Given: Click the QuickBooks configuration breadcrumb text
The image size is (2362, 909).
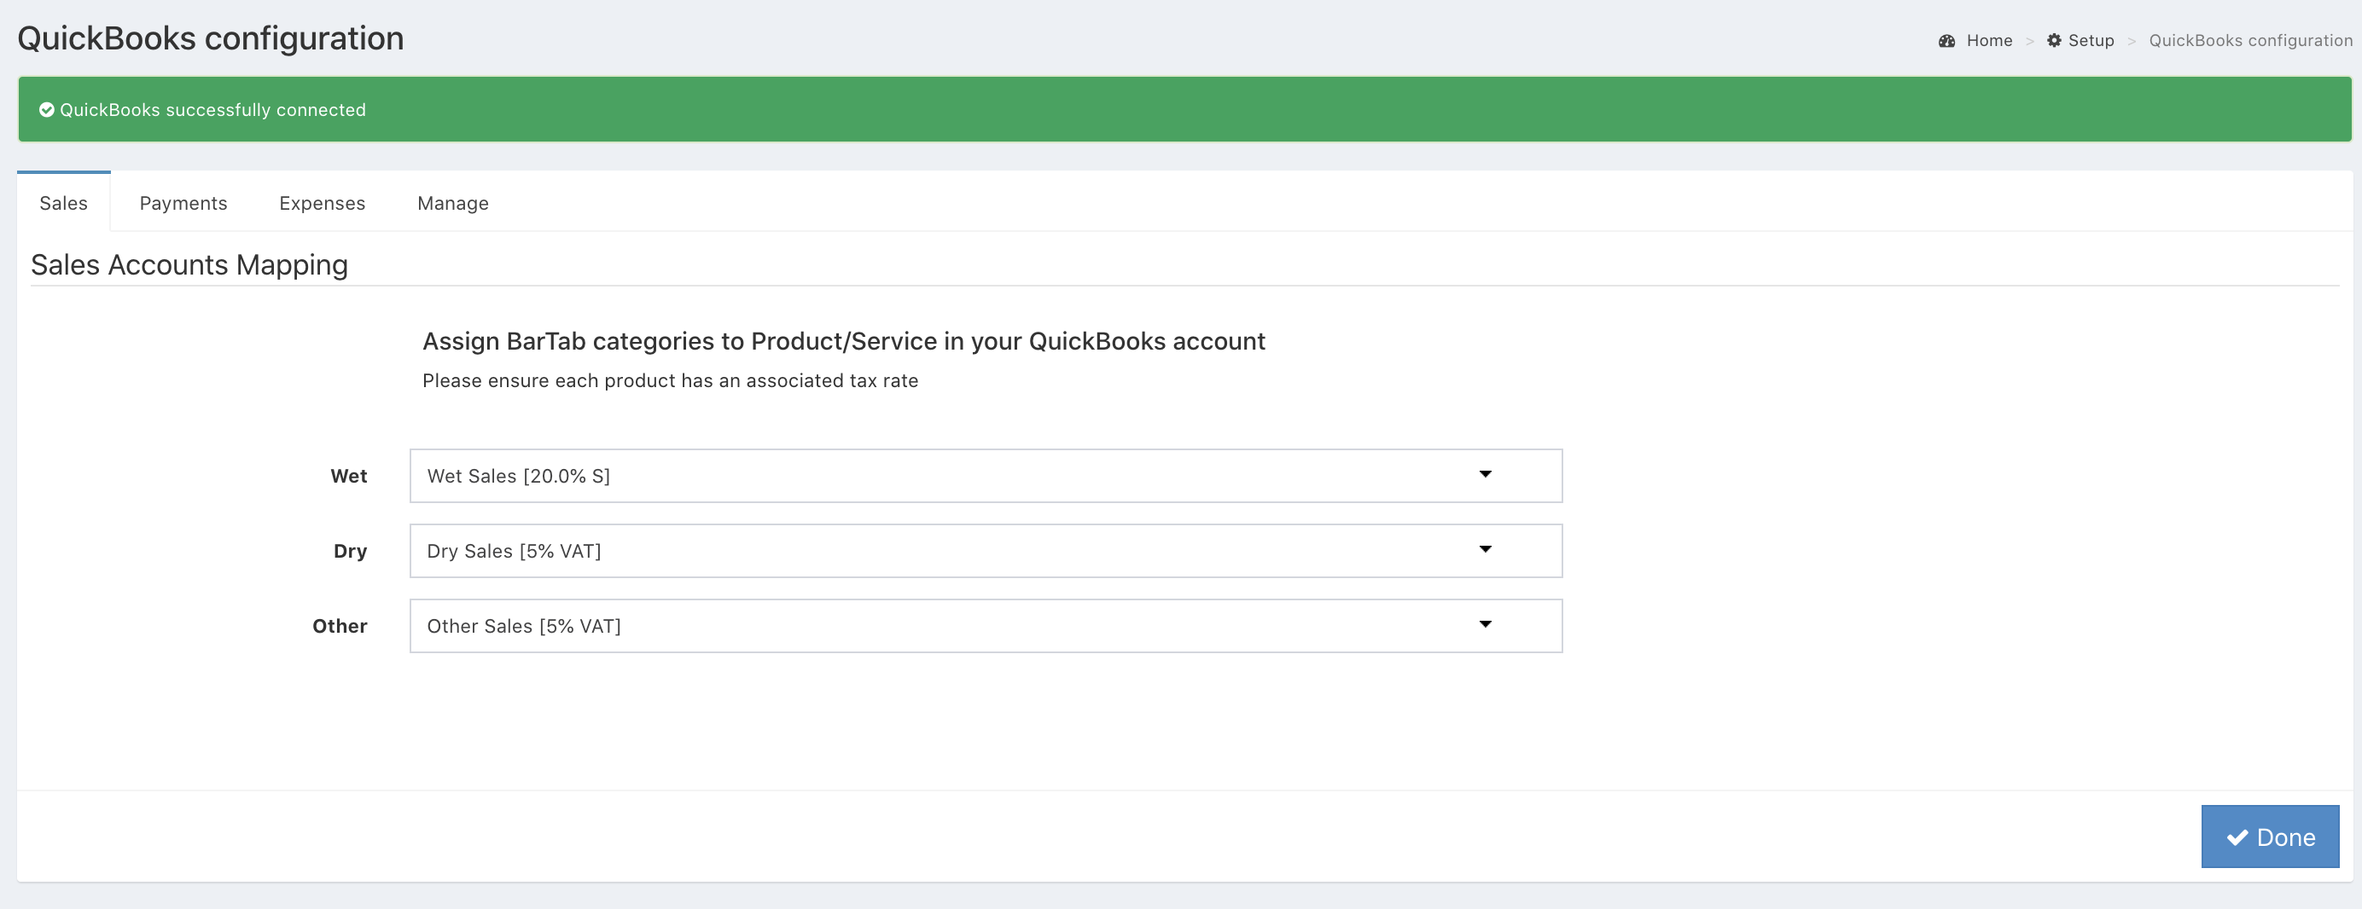Looking at the screenshot, I should (x=2250, y=40).
